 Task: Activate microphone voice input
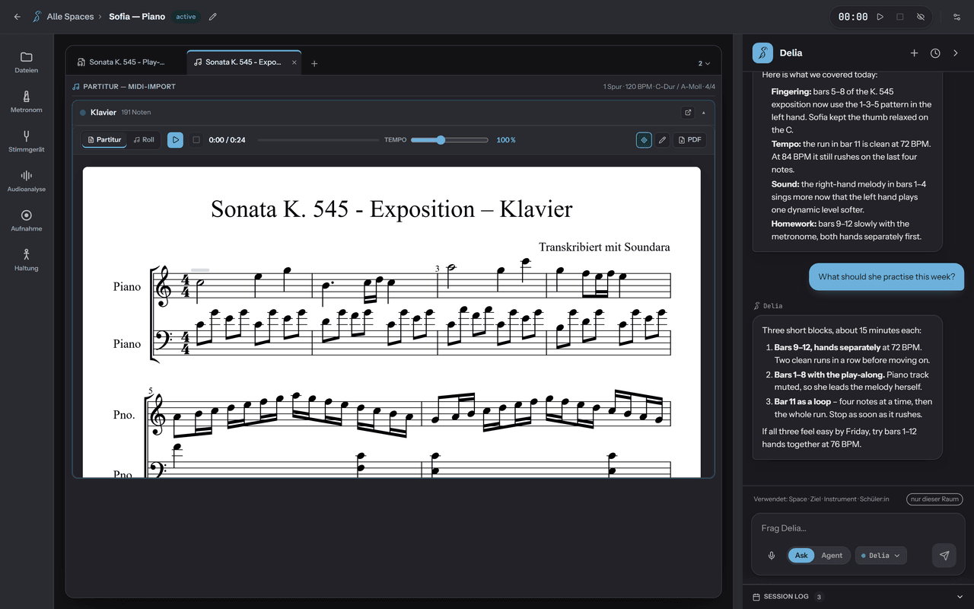point(772,556)
